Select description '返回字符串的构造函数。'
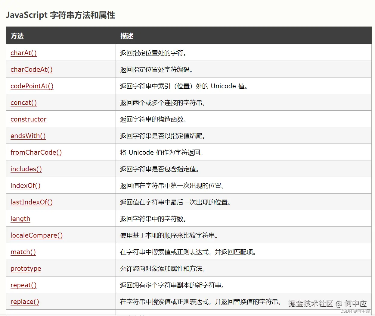This screenshot has height=316, width=375. 153,119
